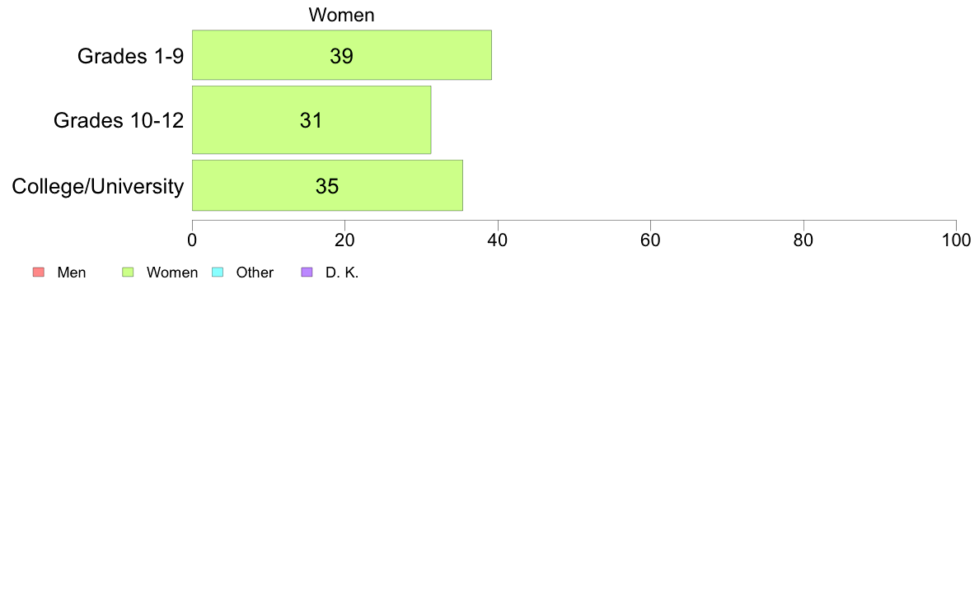Click the College/University axis label

[98, 186]
